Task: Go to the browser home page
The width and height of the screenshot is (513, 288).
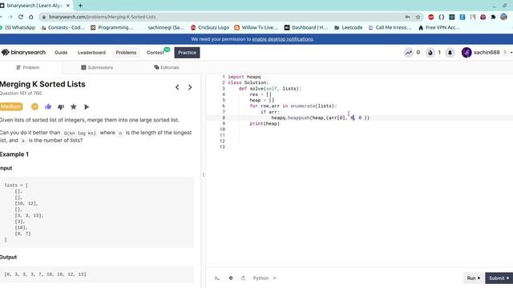Action: (31, 17)
